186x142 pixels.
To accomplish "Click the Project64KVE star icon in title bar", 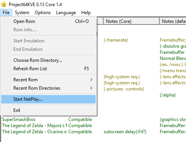I will [4, 4].
